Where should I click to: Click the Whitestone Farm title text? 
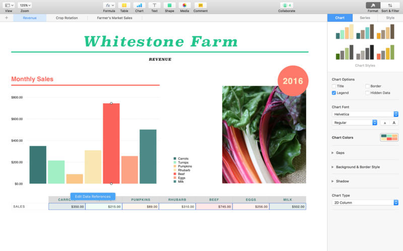[161, 41]
